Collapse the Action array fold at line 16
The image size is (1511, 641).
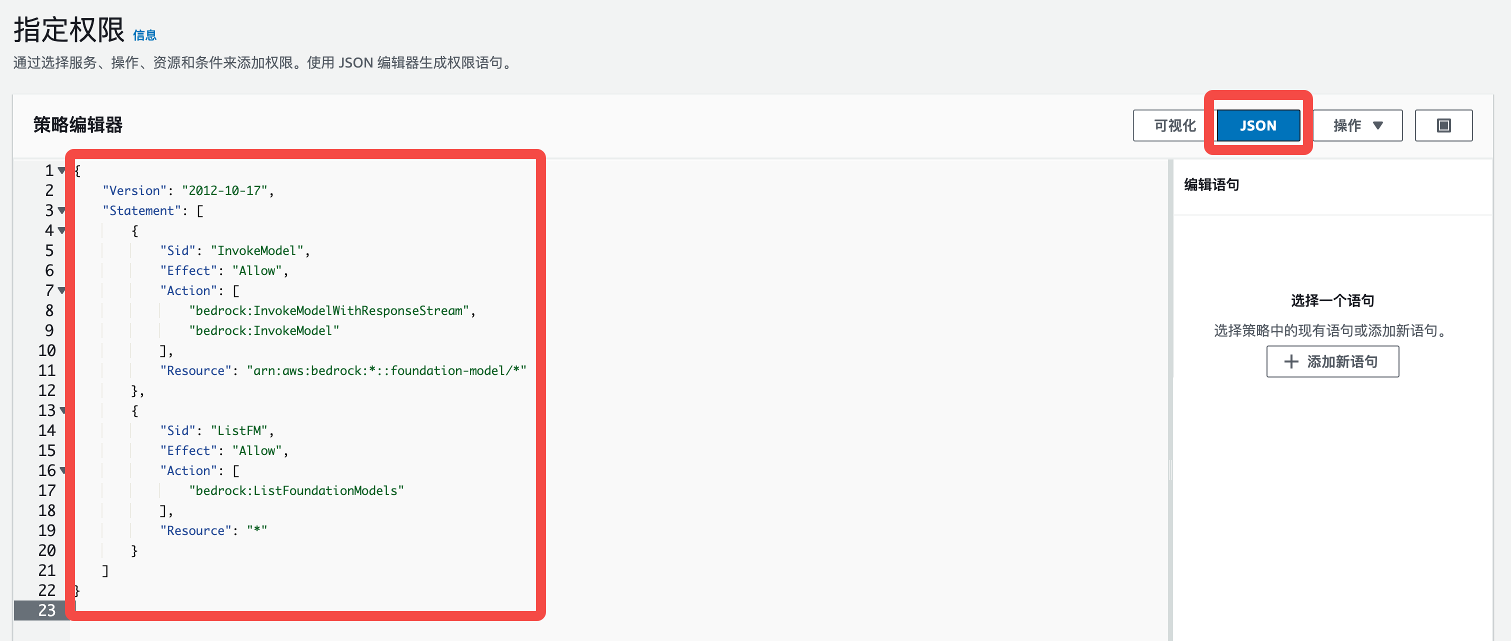pos(62,470)
